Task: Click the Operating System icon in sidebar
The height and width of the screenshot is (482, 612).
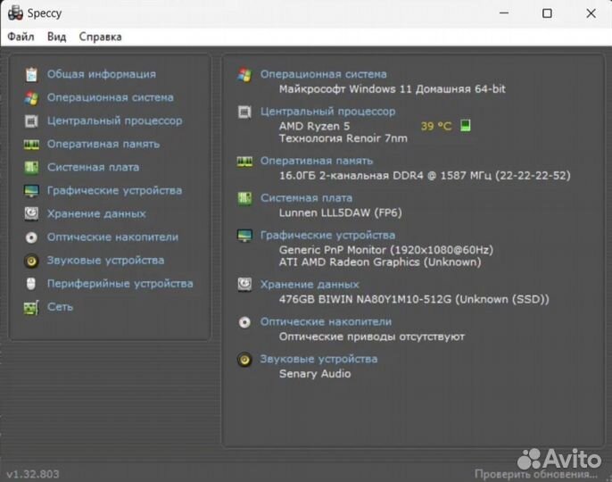Action: point(31,97)
